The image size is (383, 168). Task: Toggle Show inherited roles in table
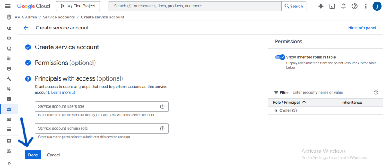click(280, 57)
